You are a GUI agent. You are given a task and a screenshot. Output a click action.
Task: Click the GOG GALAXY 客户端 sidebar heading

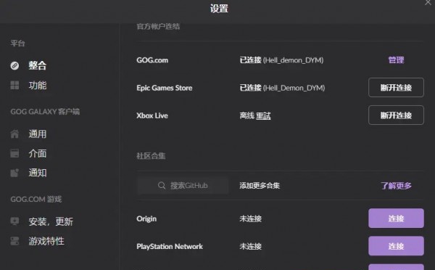[x=45, y=112]
